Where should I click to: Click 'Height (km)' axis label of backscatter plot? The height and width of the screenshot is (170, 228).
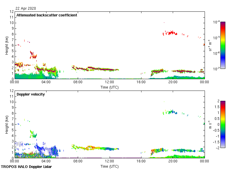tap(6, 45)
